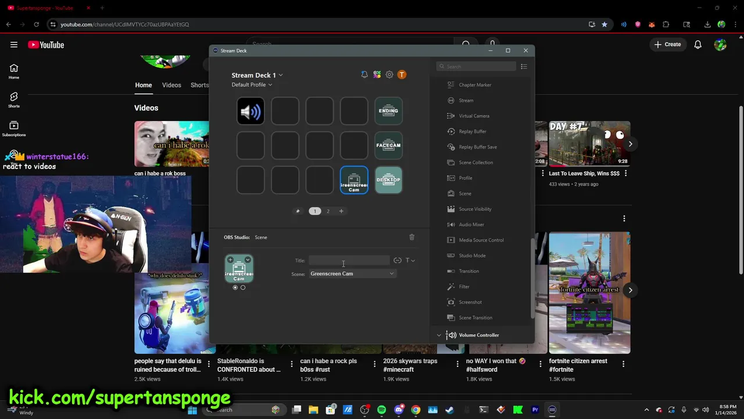Screen dimensions: 744x419
Task: Open 'can i habe a rok boss' thumbnail
Action: (x=171, y=144)
